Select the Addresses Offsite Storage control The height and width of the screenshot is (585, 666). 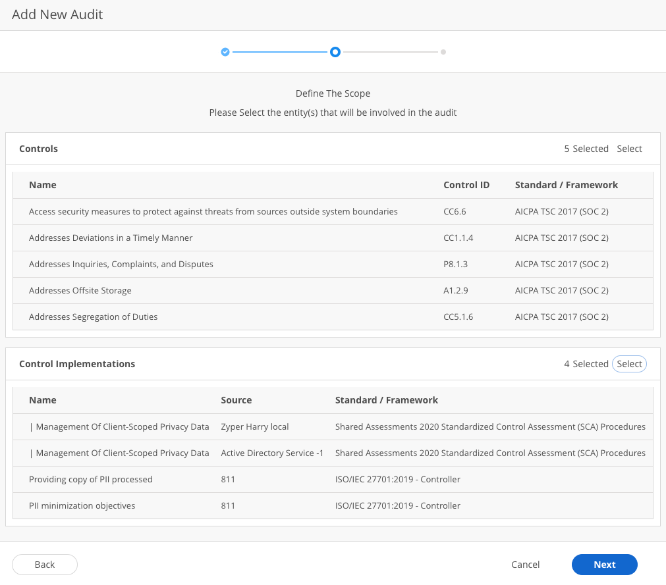click(x=333, y=291)
